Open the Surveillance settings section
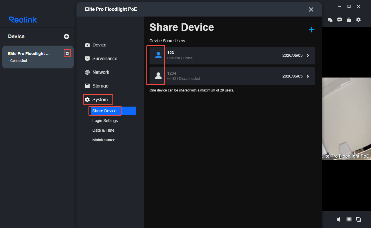Image resolution: width=371 pixels, height=228 pixels. tap(101, 59)
